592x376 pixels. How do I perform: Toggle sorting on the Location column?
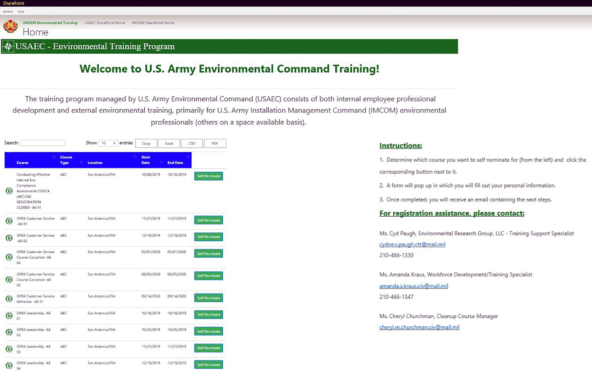[x=135, y=157]
